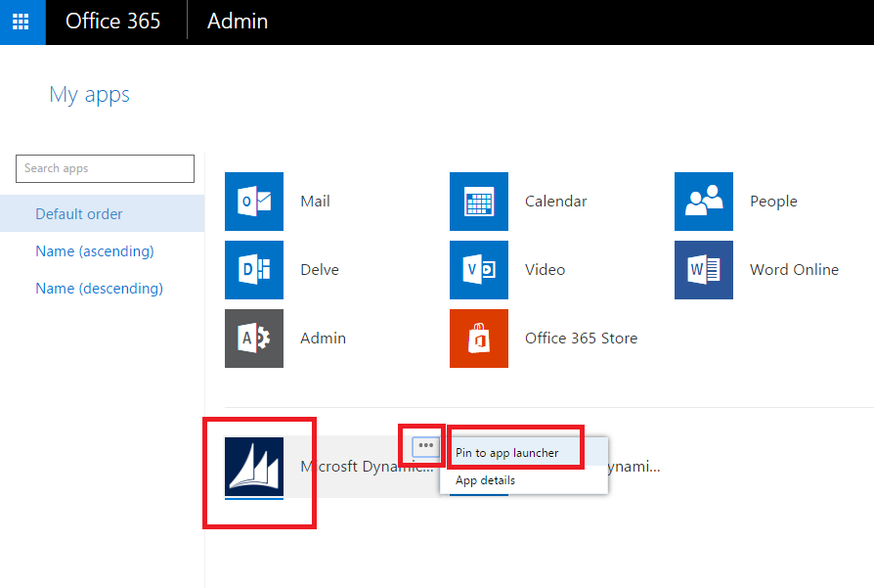Choose App details from the menu
Image resolution: width=874 pixels, height=588 pixels.
coord(486,480)
